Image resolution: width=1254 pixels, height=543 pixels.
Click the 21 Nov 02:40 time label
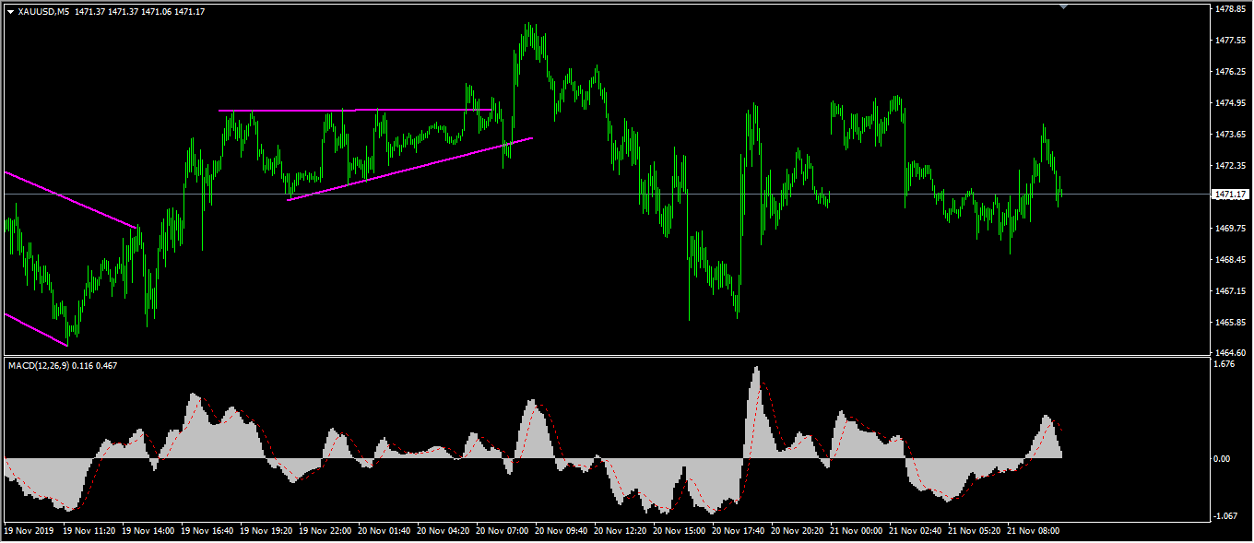click(916, 531)
